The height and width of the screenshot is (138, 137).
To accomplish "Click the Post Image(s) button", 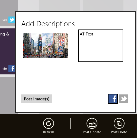I will [x=37, y=99].
